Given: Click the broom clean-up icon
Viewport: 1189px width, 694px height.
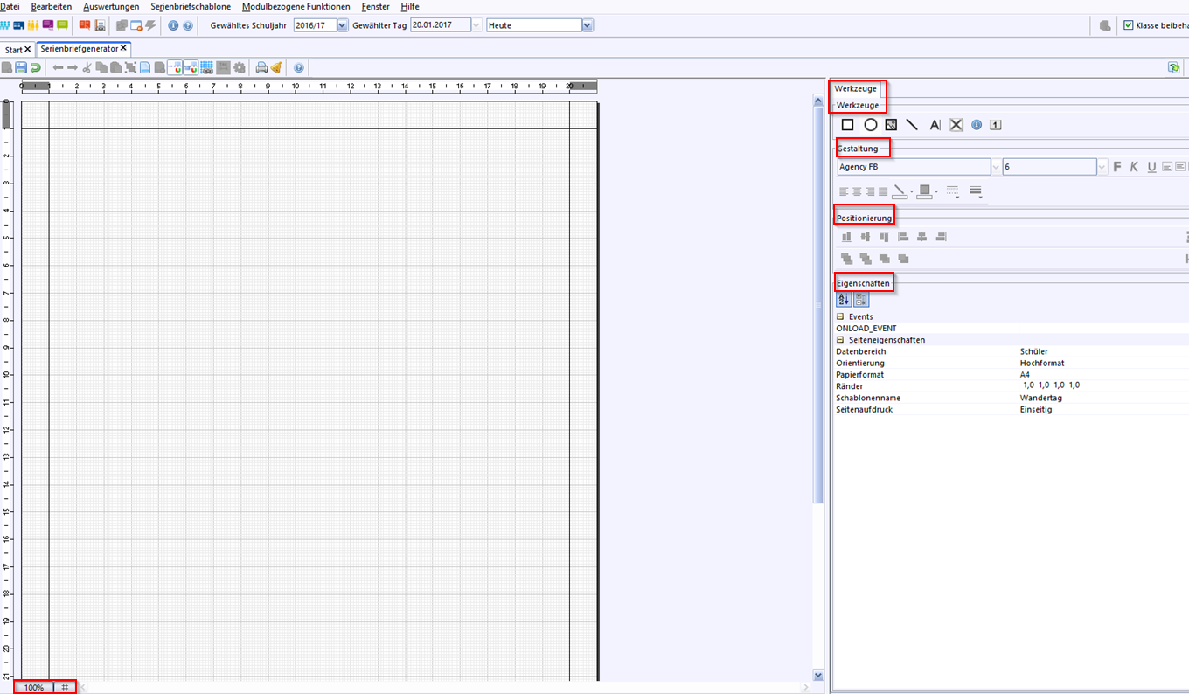Looking at the screenshot, I should click(x=276, y=67).
